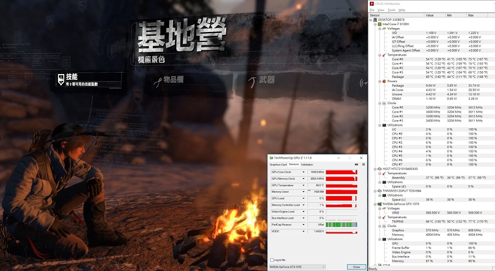
Task: Select the Sensors tab in GPU-Z
Action: pyautogui.click(x=293, y=164)
